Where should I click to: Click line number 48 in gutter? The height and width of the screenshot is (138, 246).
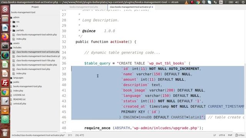(64, 128)
